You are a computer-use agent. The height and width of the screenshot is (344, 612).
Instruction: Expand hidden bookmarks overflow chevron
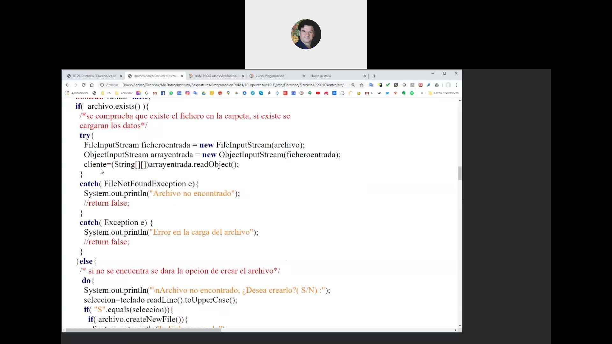click(422, 93)
